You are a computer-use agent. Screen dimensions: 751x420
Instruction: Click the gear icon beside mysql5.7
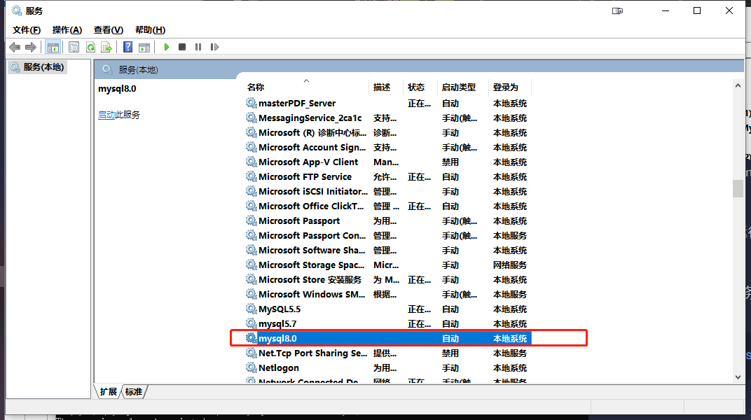pyautogui.click(x=252, y=323)
